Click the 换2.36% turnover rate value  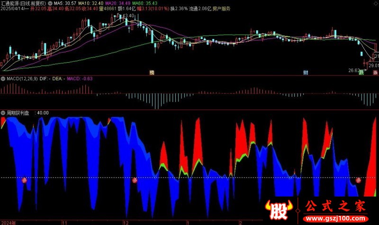(x=179, y=9)
